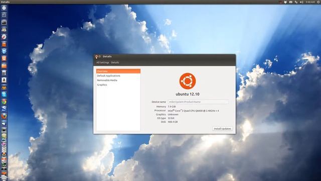Click the 'ubuntu 12.10' version text

(x=188, y=94)
